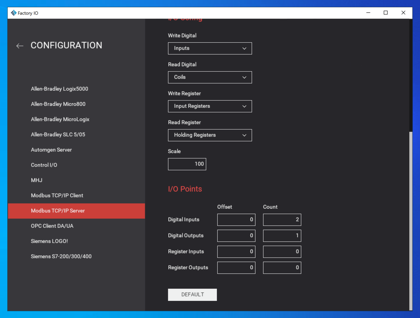The height and width of the screenshot is (318, 420).
Task: Expand the Write Register dropdown
Action: click(210, 106)
